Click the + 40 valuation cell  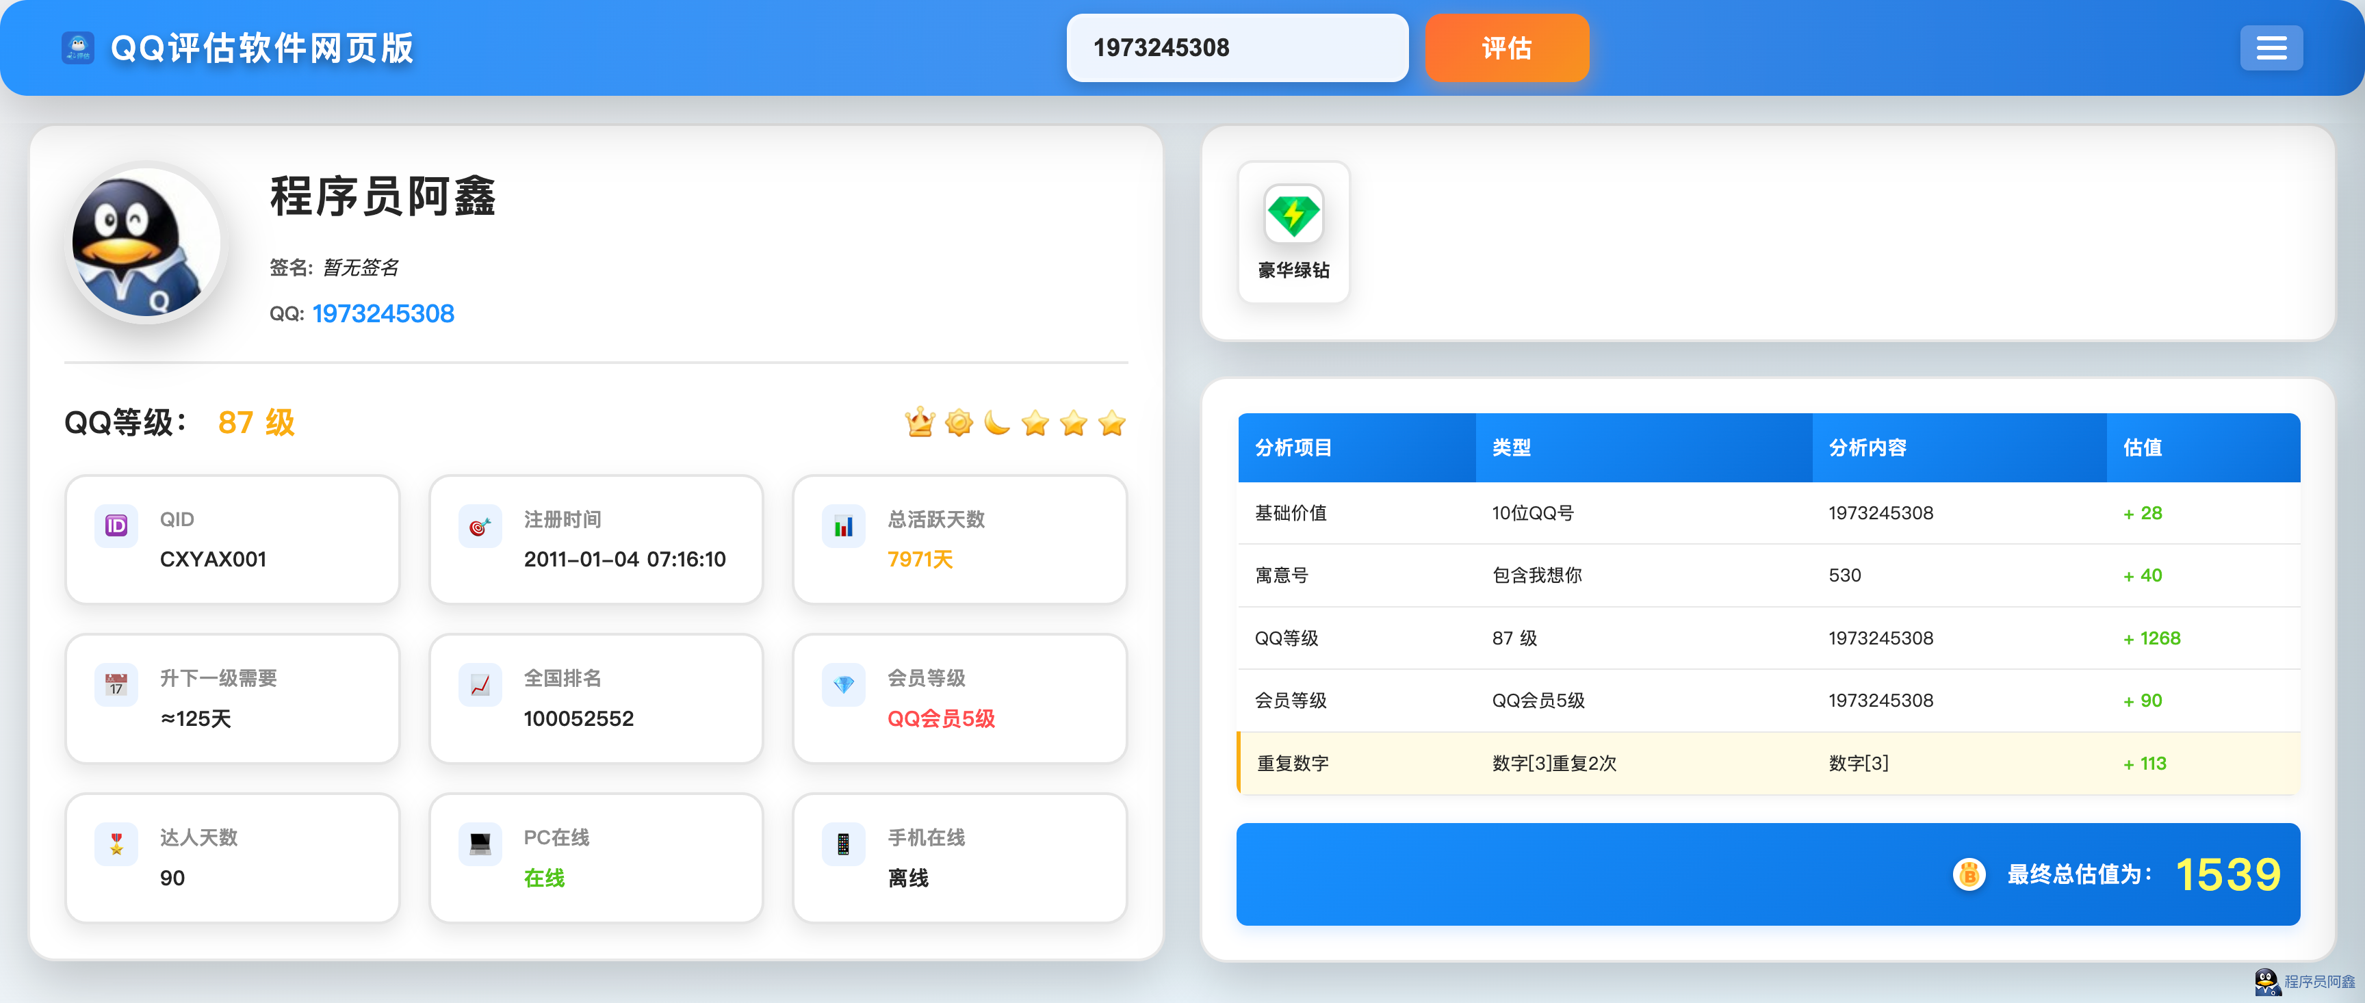[x=2142, y=575]
